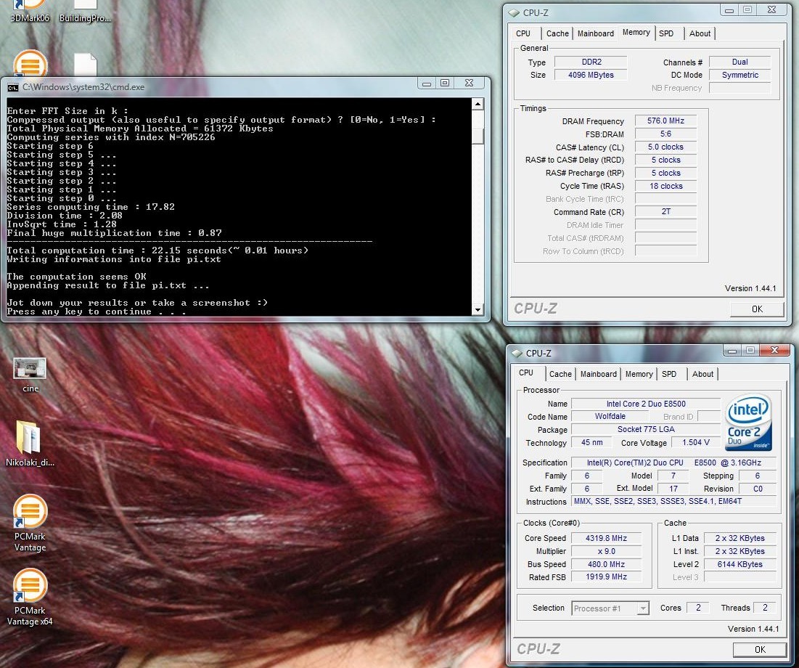Click the Cores count field
Screen dimensions: 799x668
click(x=698, y=608)
